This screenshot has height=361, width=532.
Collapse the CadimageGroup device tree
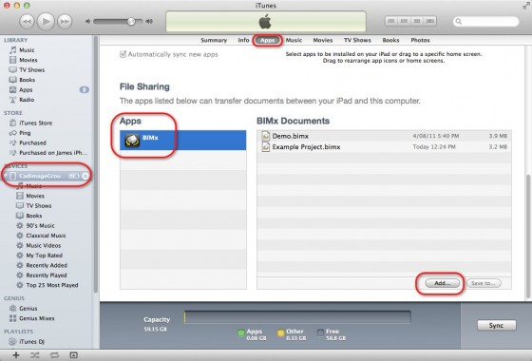click(x=5, y=176)
